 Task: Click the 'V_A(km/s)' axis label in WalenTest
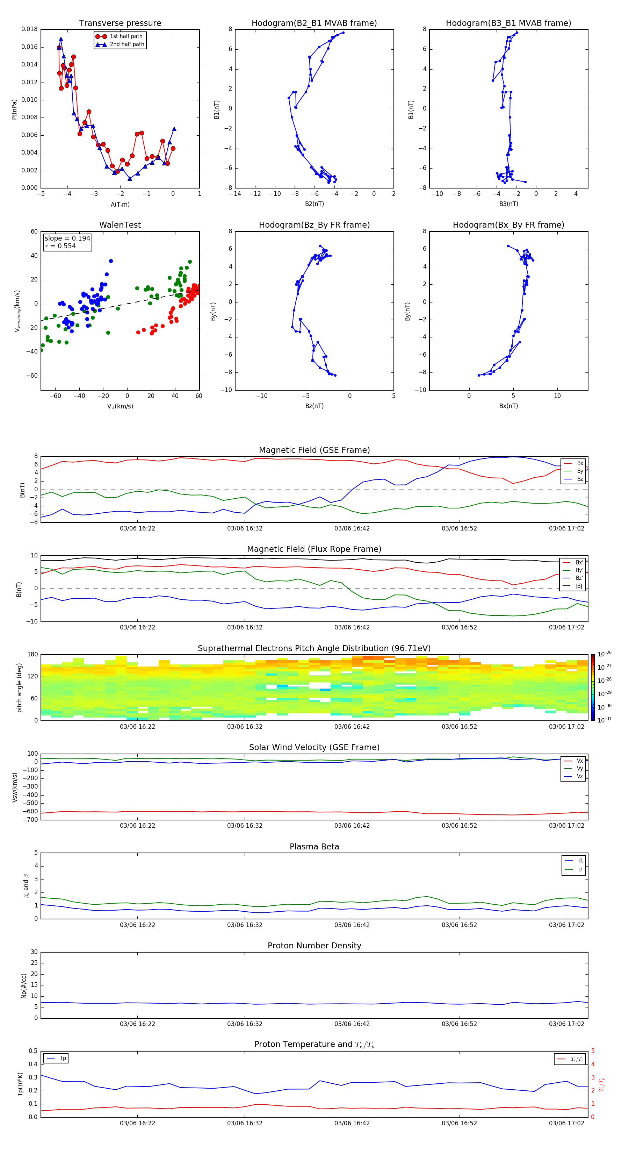[x=120, y=406]
